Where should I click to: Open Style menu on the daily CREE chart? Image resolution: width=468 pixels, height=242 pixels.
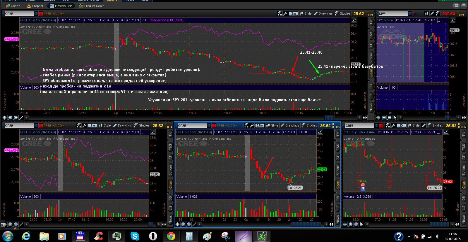pyautogui.click(x=413, y=125)
